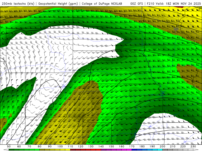This screenshot has height=151, width=202.
Task: Click the right arrow end of color bar
Action: [x=196, y=150]
